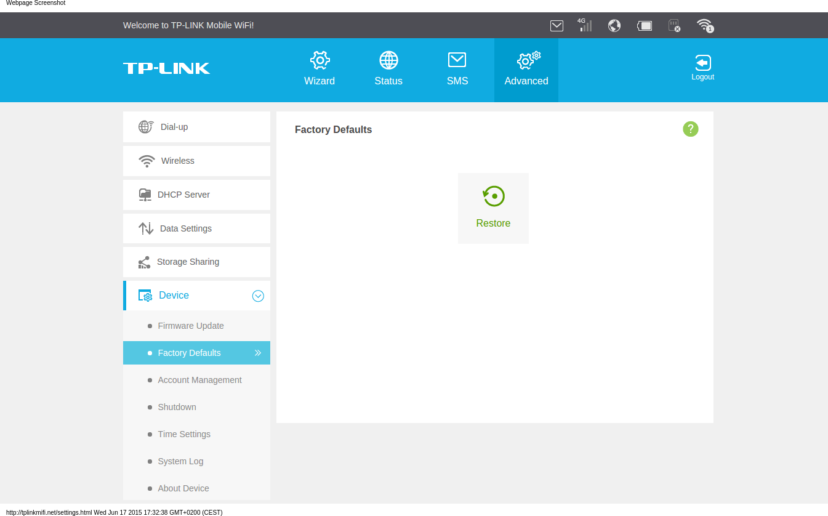Click the SD card status icon
The image size is (828, 516).
674,25
